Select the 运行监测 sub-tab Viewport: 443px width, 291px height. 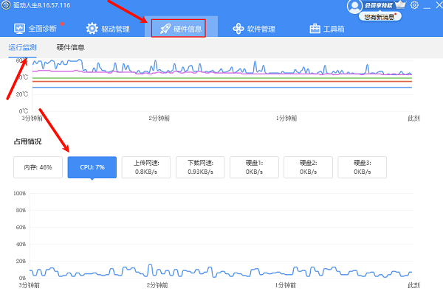pos(22,47)
